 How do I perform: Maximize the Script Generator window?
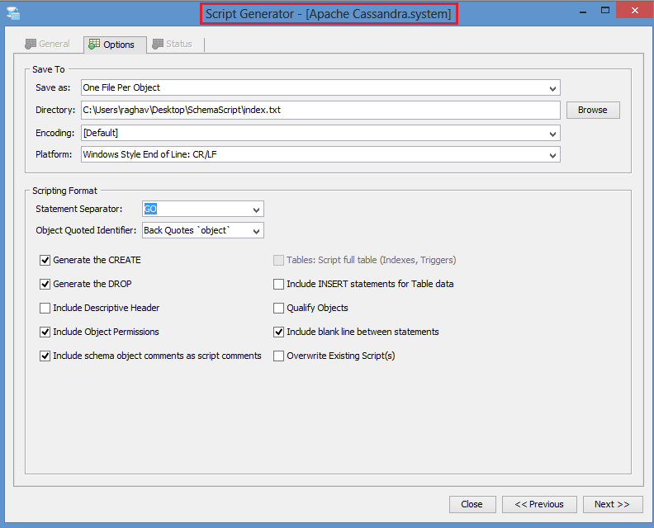(x=605, y=11)
